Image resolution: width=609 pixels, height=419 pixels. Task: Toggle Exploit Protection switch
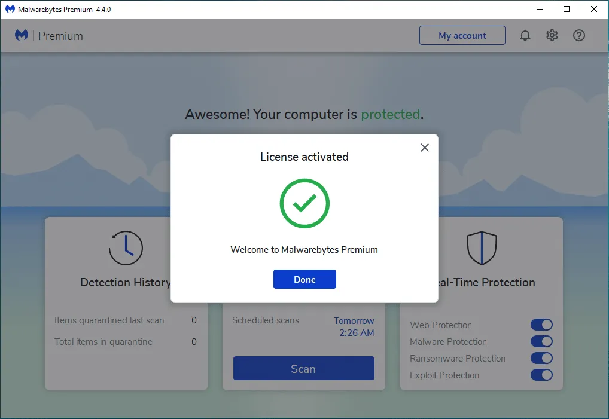click(x=541, y=375)
